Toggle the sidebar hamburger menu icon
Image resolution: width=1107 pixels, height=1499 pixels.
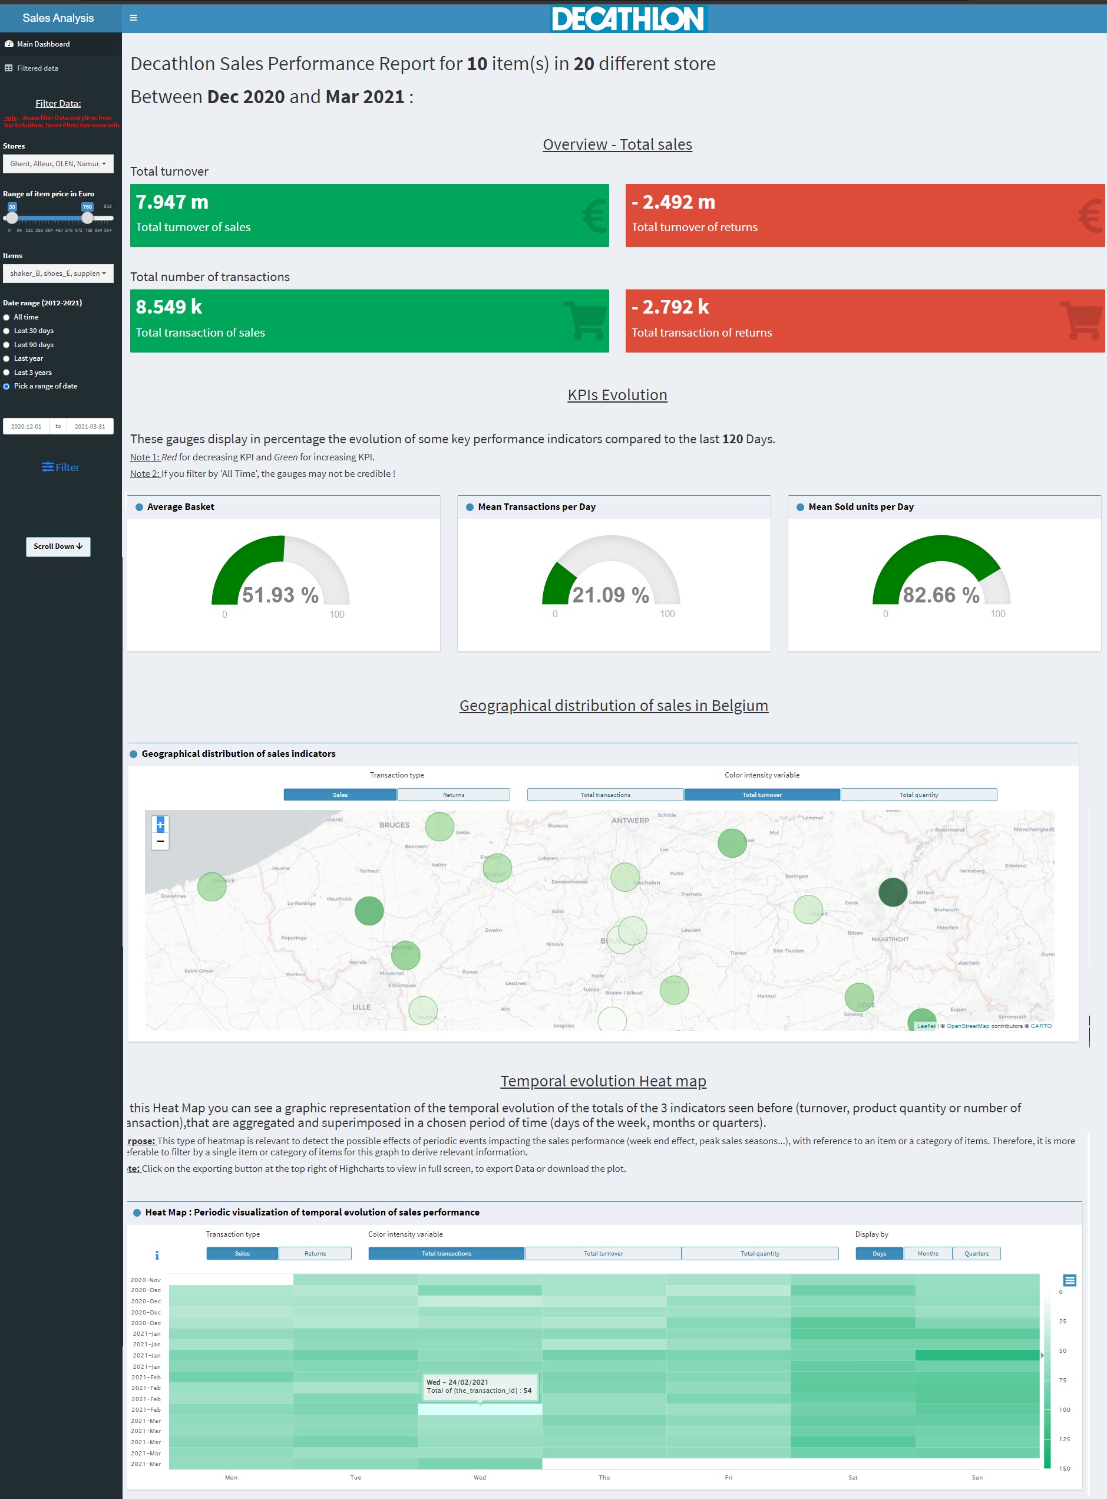[133, 18]
